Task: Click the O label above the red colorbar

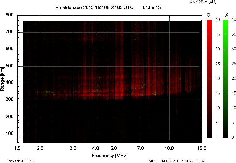Action: click(x=208, y=15)
